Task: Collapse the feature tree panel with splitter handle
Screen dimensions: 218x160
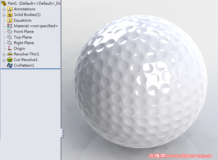Action: pos(62,133)
